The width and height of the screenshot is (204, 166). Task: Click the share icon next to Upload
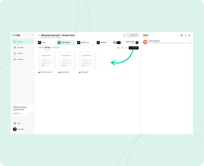tap(126, 48)
